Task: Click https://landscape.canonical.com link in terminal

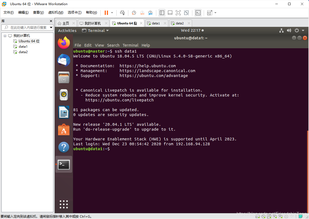Action: pyautogui.click(x=157, y=71)
